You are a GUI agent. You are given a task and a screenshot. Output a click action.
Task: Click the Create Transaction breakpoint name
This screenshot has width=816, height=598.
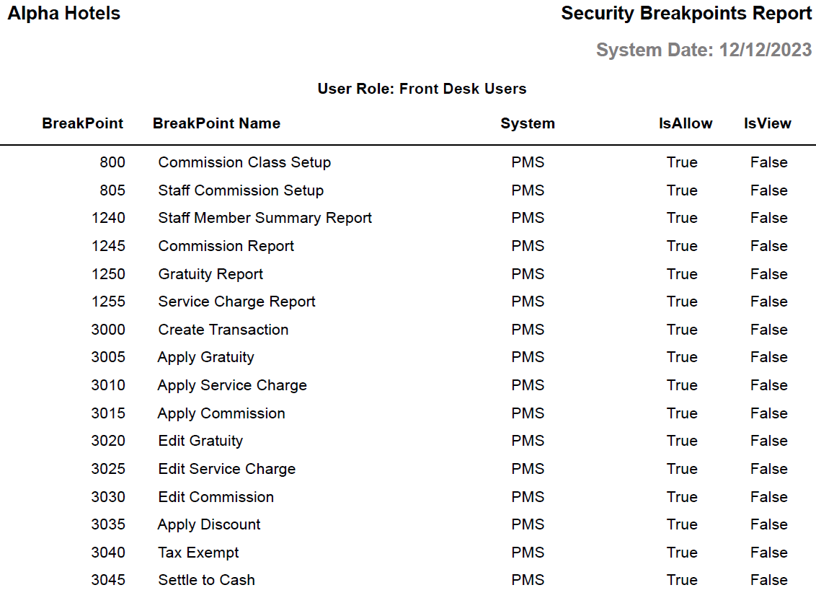[x=223, y=330]
